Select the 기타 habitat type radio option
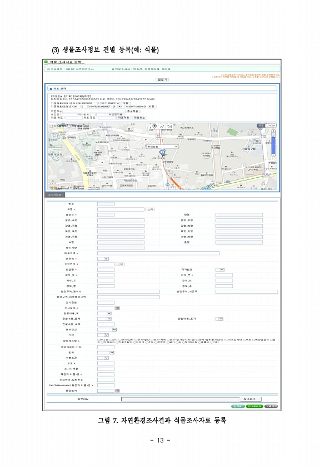Image resolution: width=320 pixels, height=468 pixels. [212, 342]
